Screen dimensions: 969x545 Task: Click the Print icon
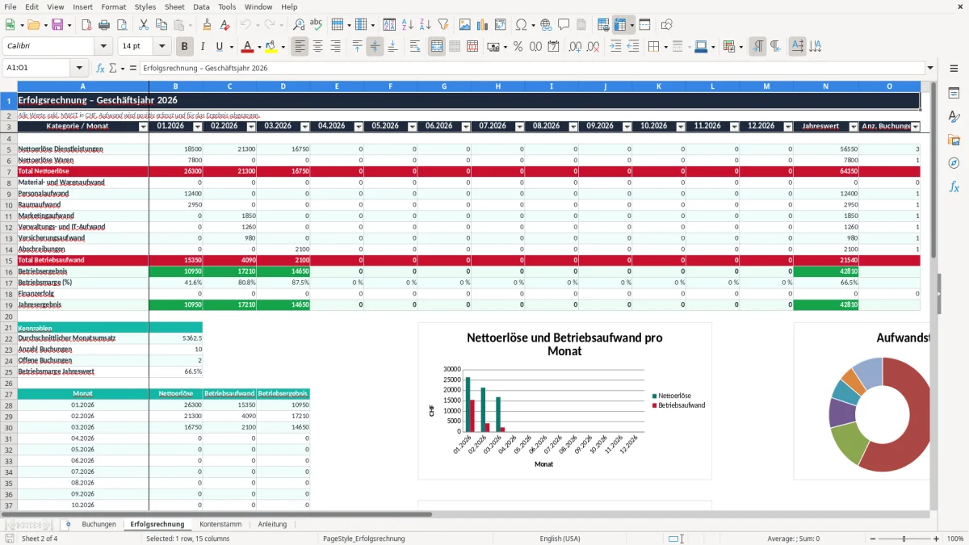(x=104, y=25)
